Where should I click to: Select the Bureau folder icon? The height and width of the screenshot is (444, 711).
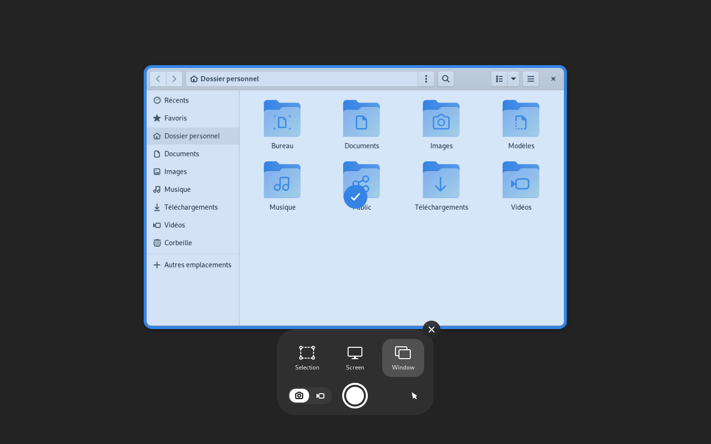pyautogui.click(x=282, y=118)
